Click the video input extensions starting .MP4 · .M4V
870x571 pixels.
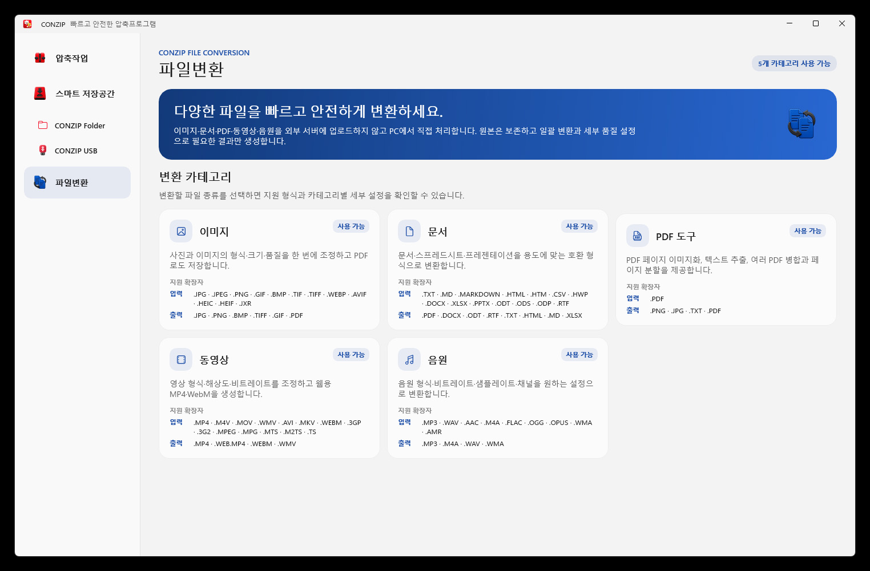click(277, 427)
